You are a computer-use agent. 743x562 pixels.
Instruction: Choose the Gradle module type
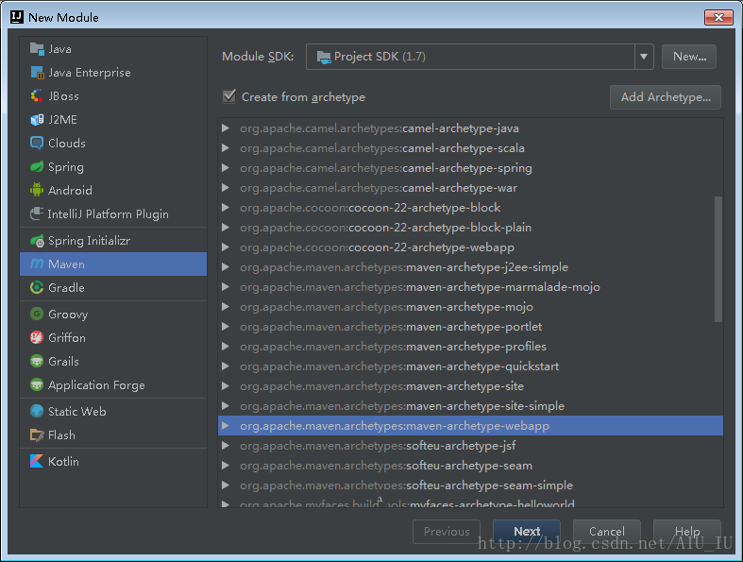[x=113, y=287]
